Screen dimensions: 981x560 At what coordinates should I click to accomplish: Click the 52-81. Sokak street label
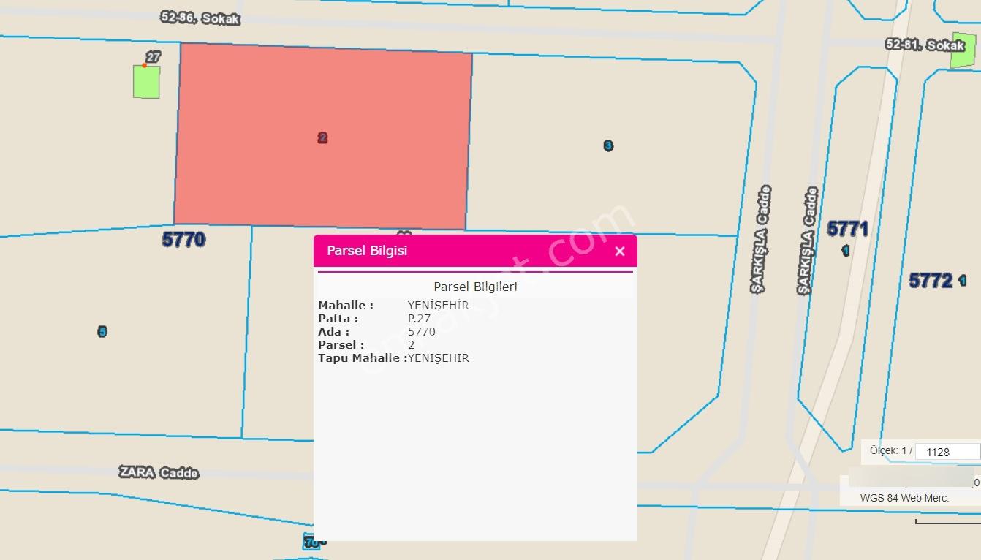[x=925, y=45]
